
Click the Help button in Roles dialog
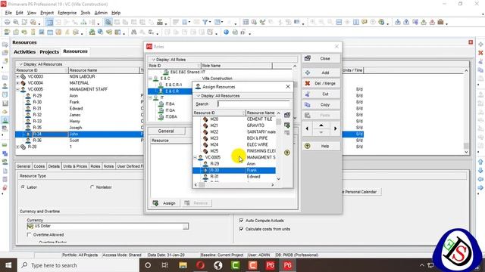click(x=321, y=146)
